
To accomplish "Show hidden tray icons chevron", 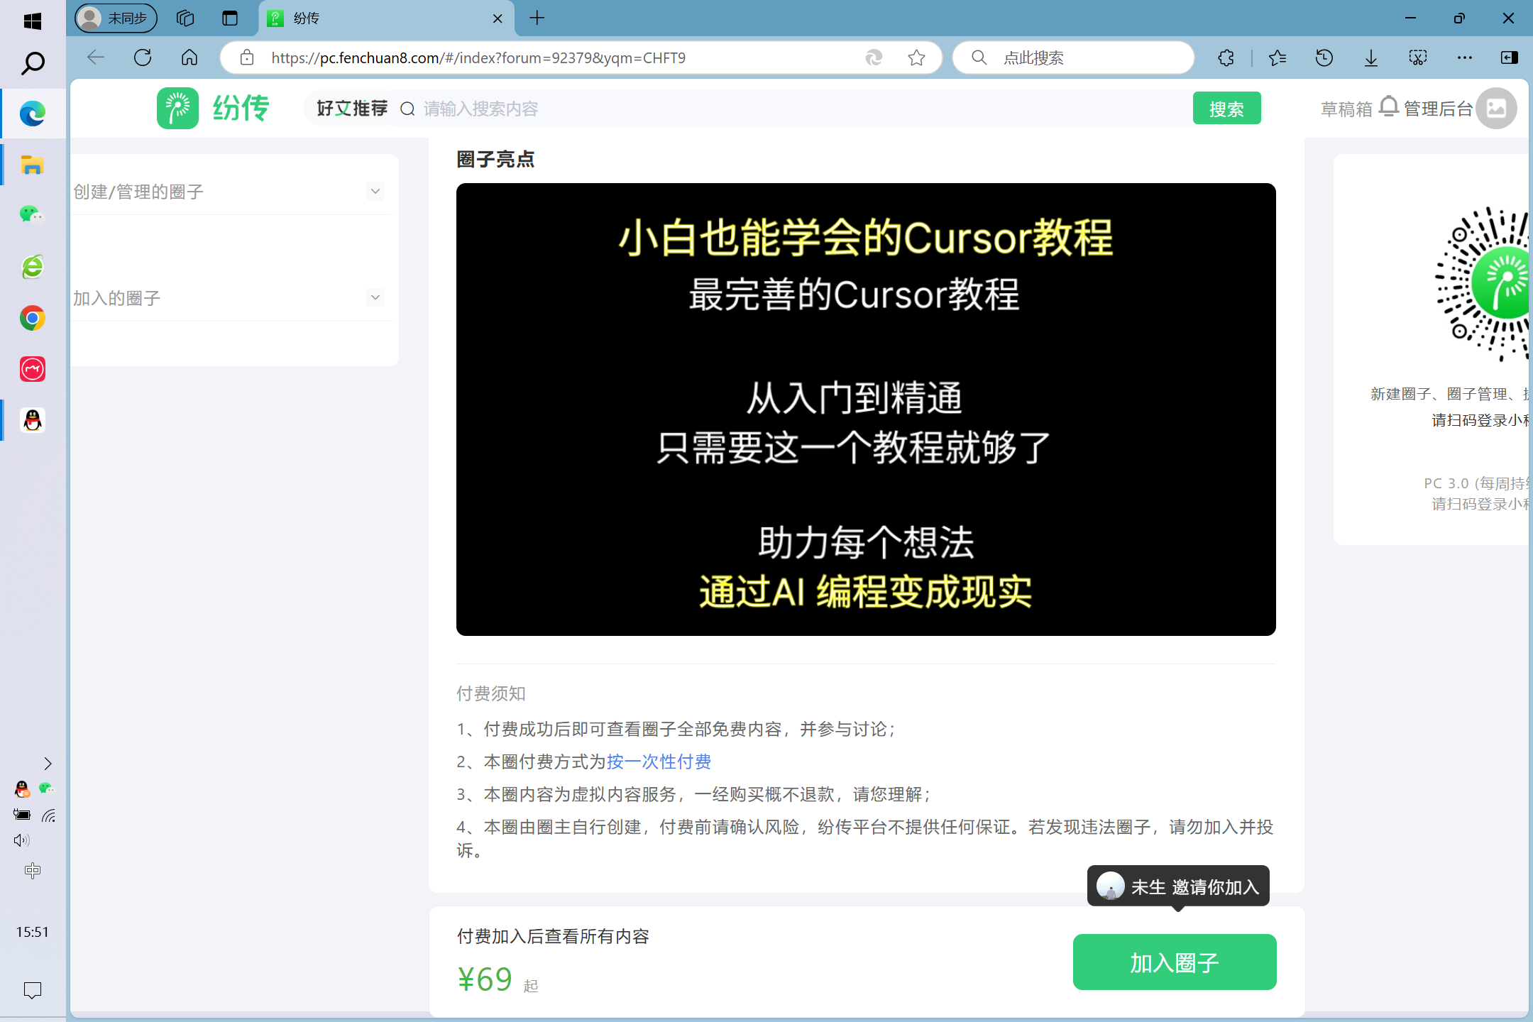I will (48, 764).
